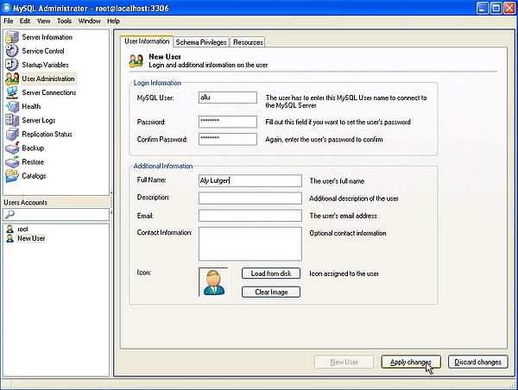Switch to the Resources tab
The width and height of the screenshot is (518, 390).
click(248, 42)
